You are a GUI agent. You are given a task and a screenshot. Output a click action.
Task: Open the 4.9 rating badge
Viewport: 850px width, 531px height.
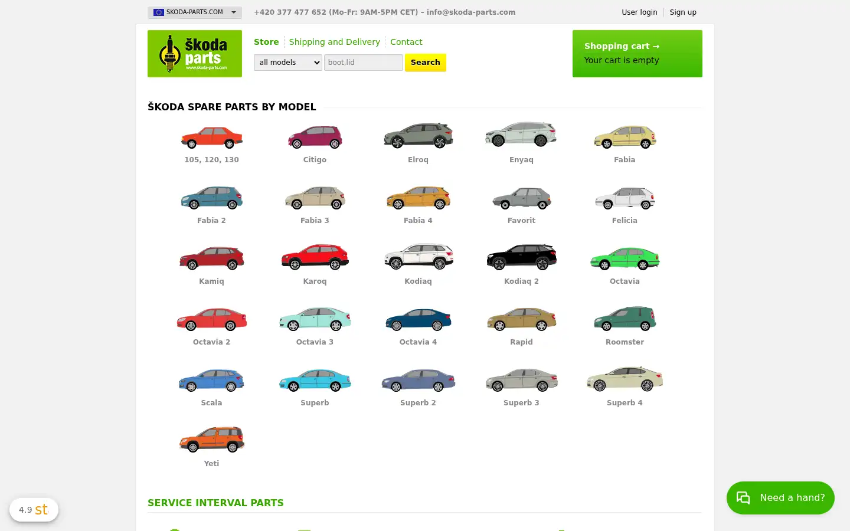point(34,510)
